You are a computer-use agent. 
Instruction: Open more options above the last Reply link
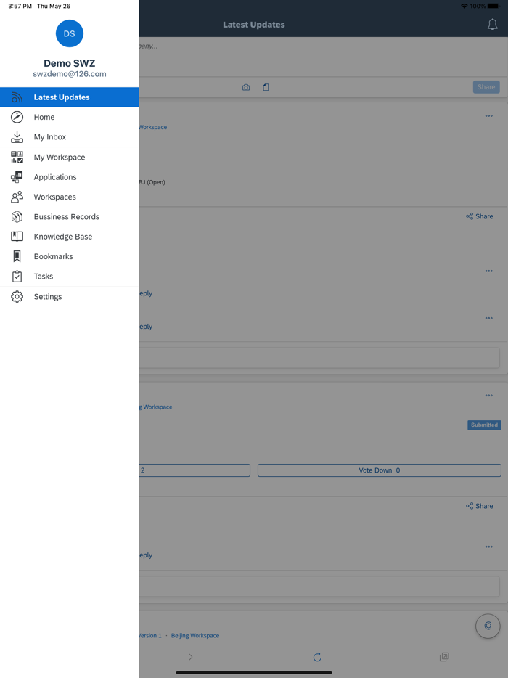(489, 547)
